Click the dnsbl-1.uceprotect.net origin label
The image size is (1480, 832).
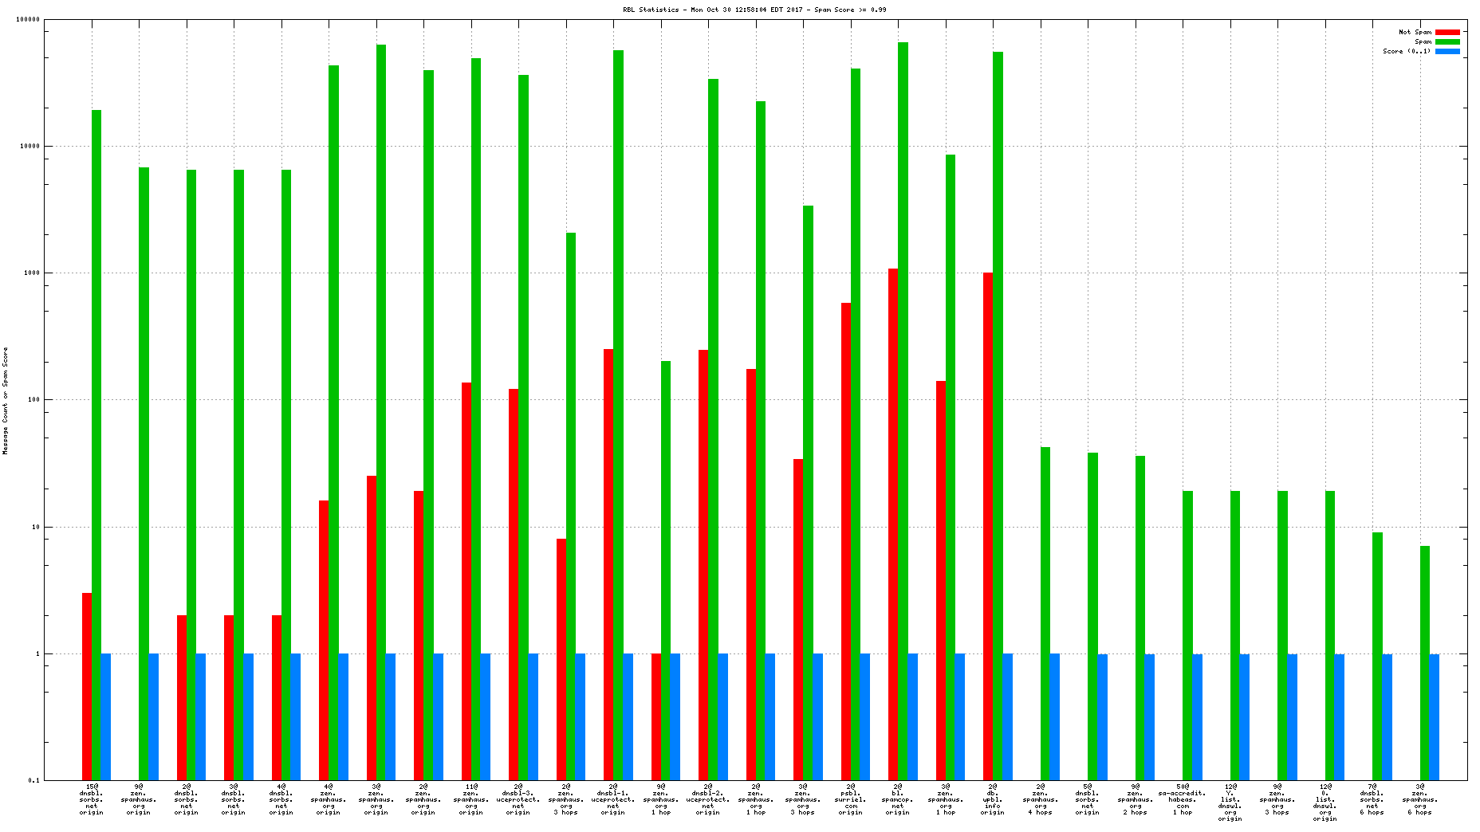[613, 799]
